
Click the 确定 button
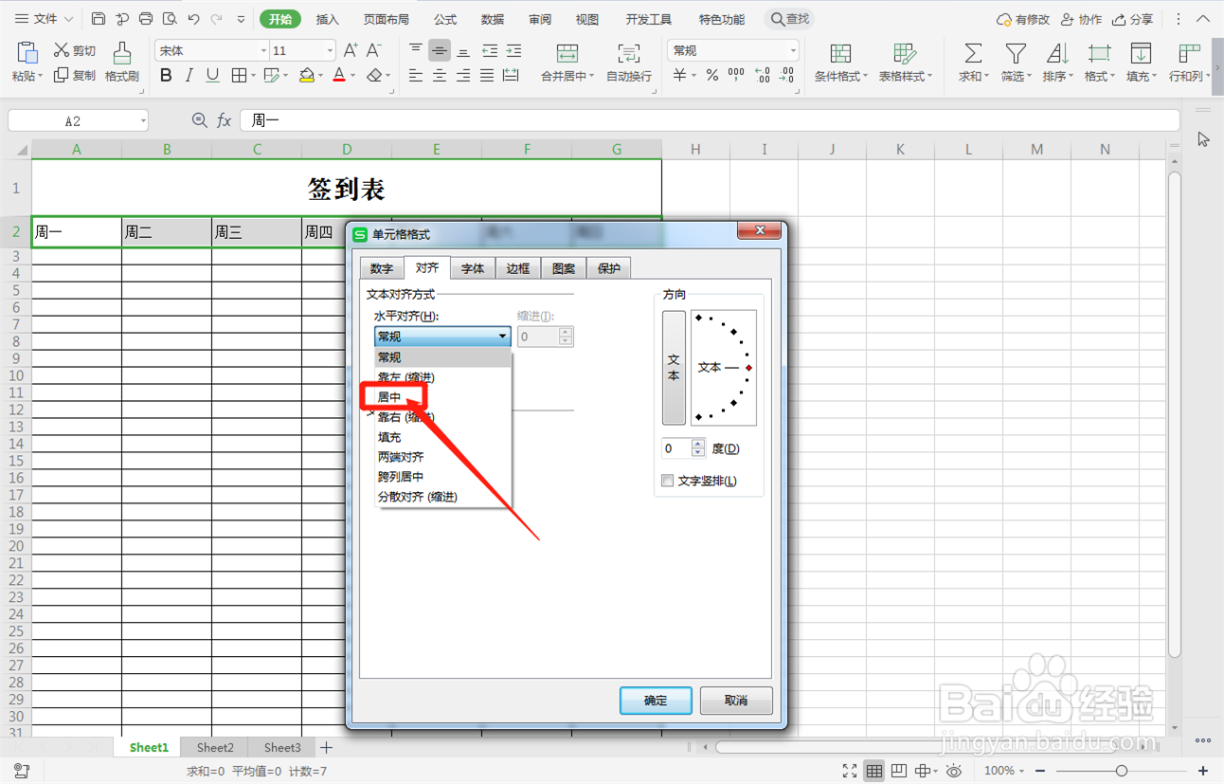[655, 701]
